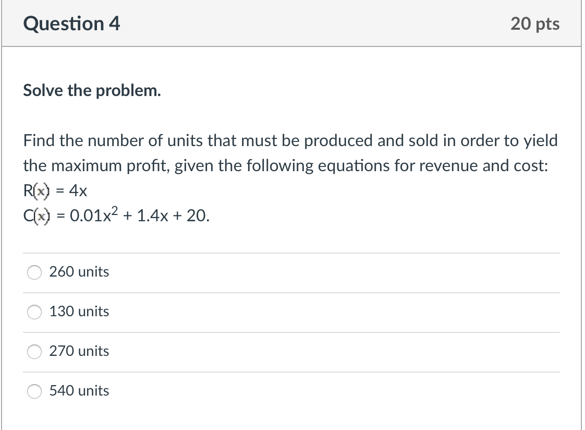Click the 'Question 4' heading
The image size is (585, 430).
(x=71, y=23)
